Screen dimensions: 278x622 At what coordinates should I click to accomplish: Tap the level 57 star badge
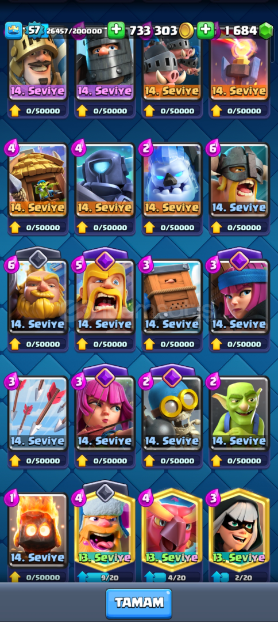(34, 31)
